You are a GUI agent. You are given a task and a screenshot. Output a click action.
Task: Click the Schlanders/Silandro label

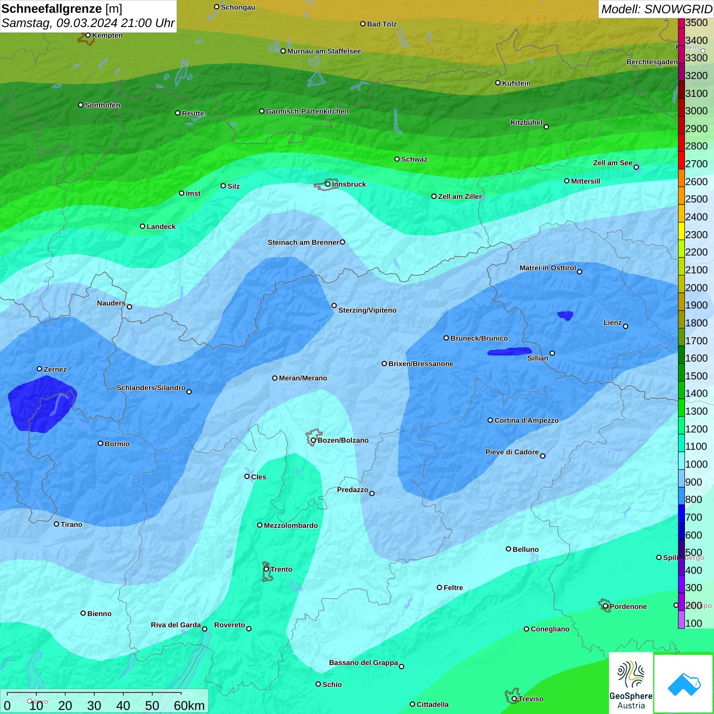pos(151,388)
